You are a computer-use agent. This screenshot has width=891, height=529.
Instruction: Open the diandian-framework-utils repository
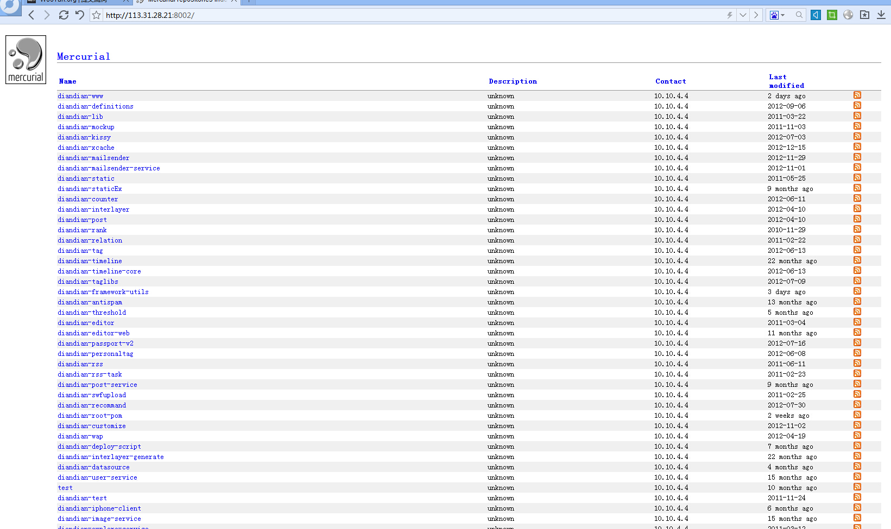103,292
